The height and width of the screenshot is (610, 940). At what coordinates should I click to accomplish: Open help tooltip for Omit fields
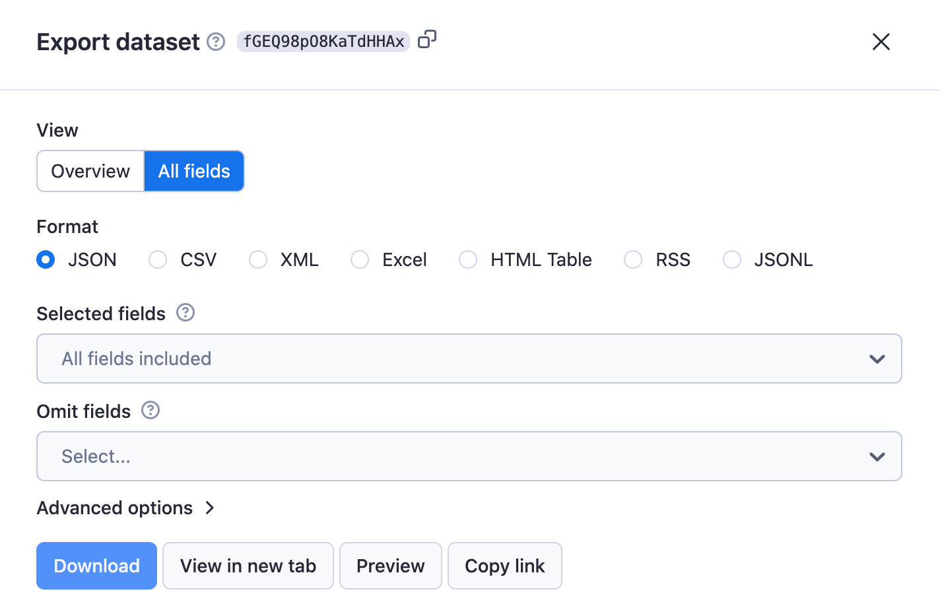coord(151,411)
